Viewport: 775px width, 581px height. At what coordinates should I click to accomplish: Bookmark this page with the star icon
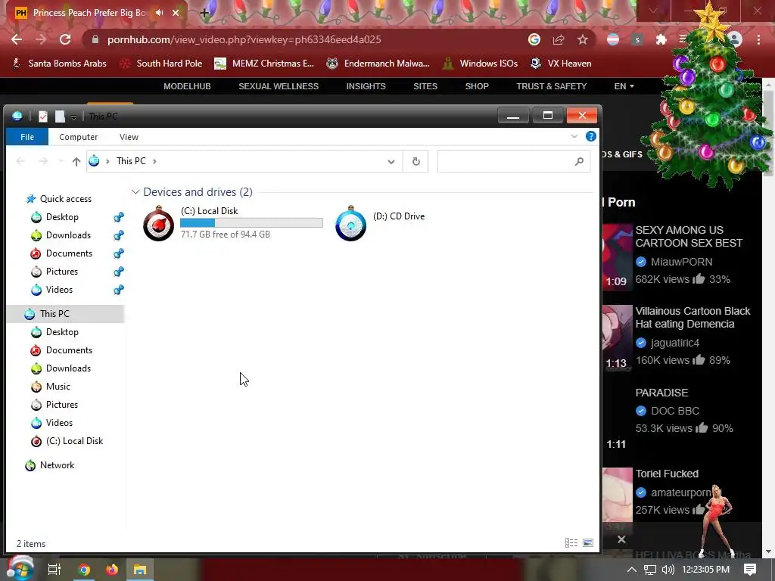[x=583, y=39]
